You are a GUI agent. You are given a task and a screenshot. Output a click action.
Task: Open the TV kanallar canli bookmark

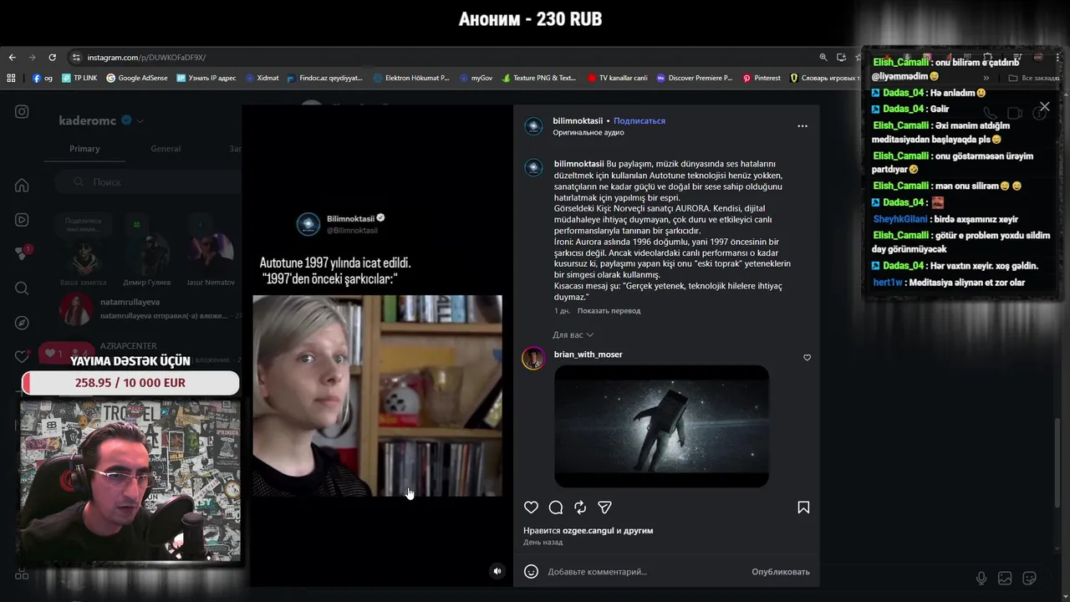point(618,78)
